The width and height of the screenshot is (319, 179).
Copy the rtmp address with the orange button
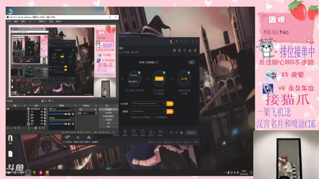(170, 104)
